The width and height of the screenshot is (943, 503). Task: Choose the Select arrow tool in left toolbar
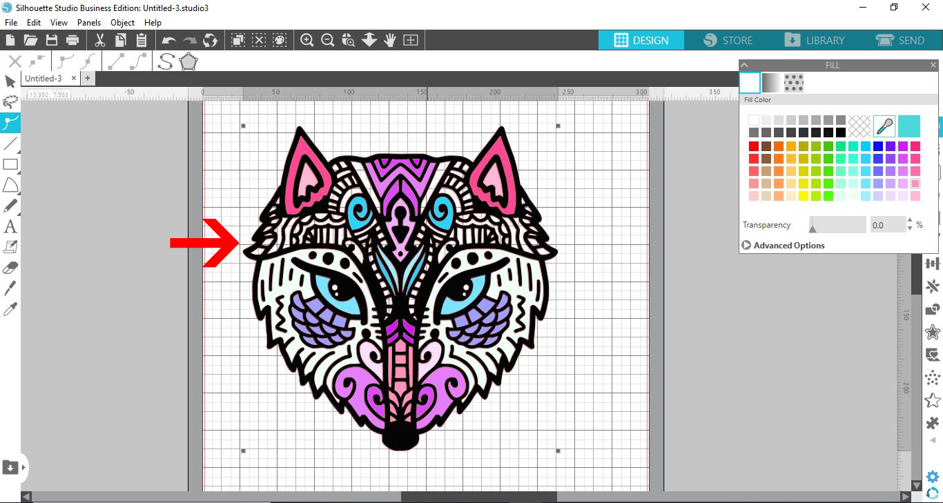[10, 82]
